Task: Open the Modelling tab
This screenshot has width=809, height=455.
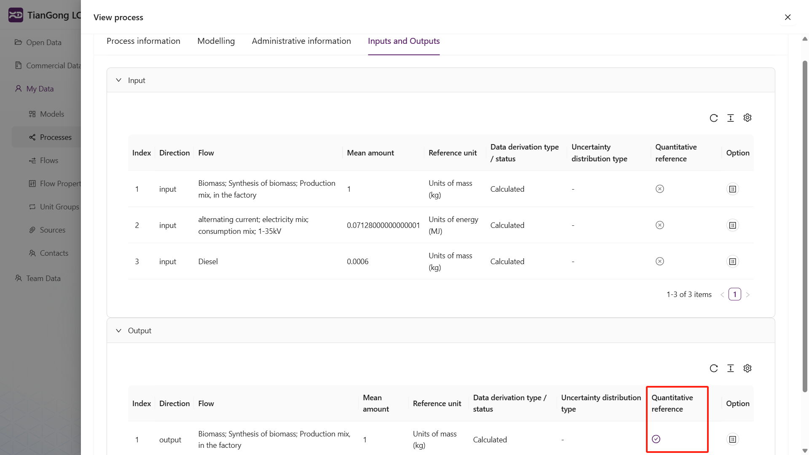Action: [216, 41]
